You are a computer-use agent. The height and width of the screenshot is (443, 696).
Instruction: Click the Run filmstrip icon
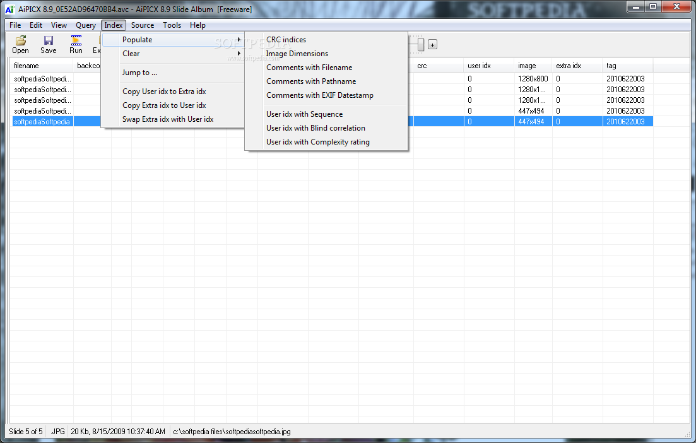(76, 40)
